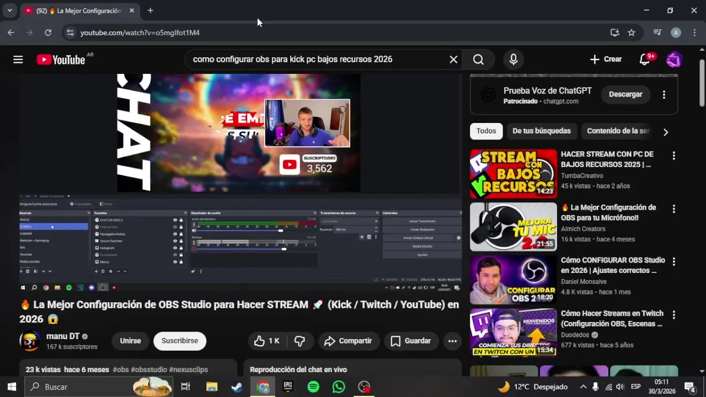Open Spotify from the taskbar
The image size is (706, 397).
point(313,387)
